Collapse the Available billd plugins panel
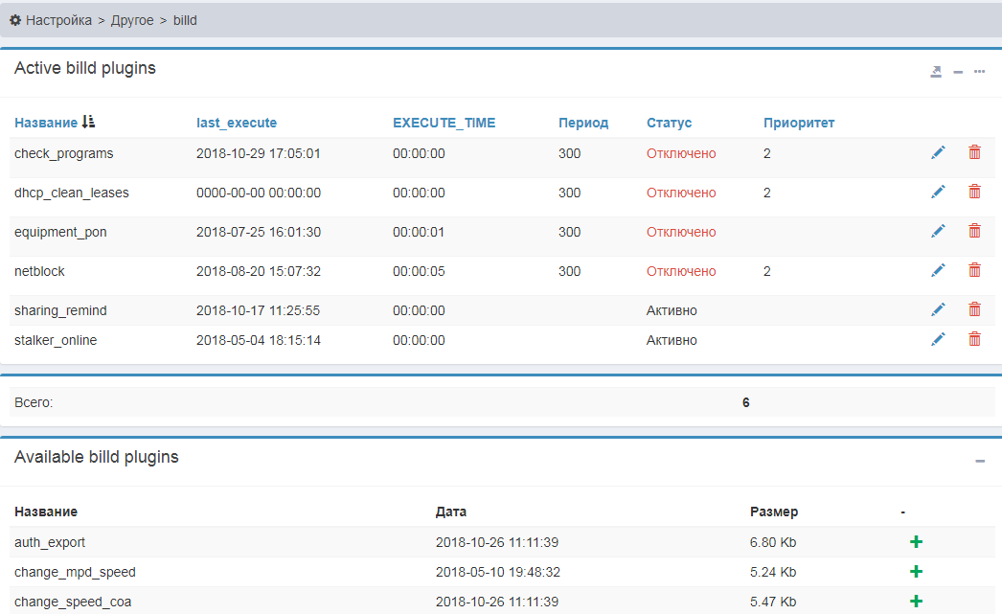The height and width of the screenshot is (614, 1002). click(x=980, y=462)
